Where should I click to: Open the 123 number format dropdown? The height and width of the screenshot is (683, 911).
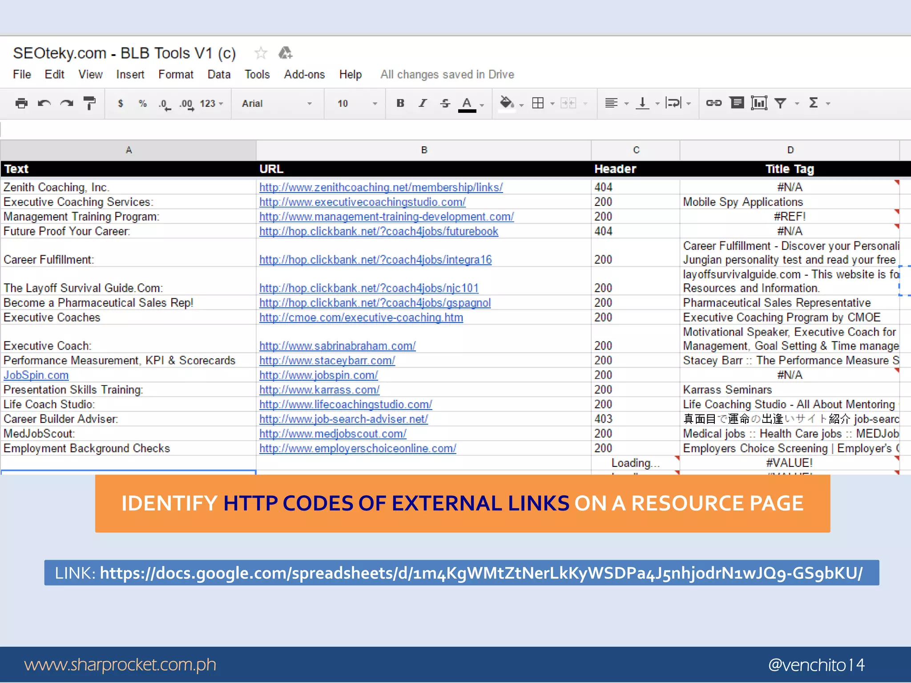click(x=211, y=104)
